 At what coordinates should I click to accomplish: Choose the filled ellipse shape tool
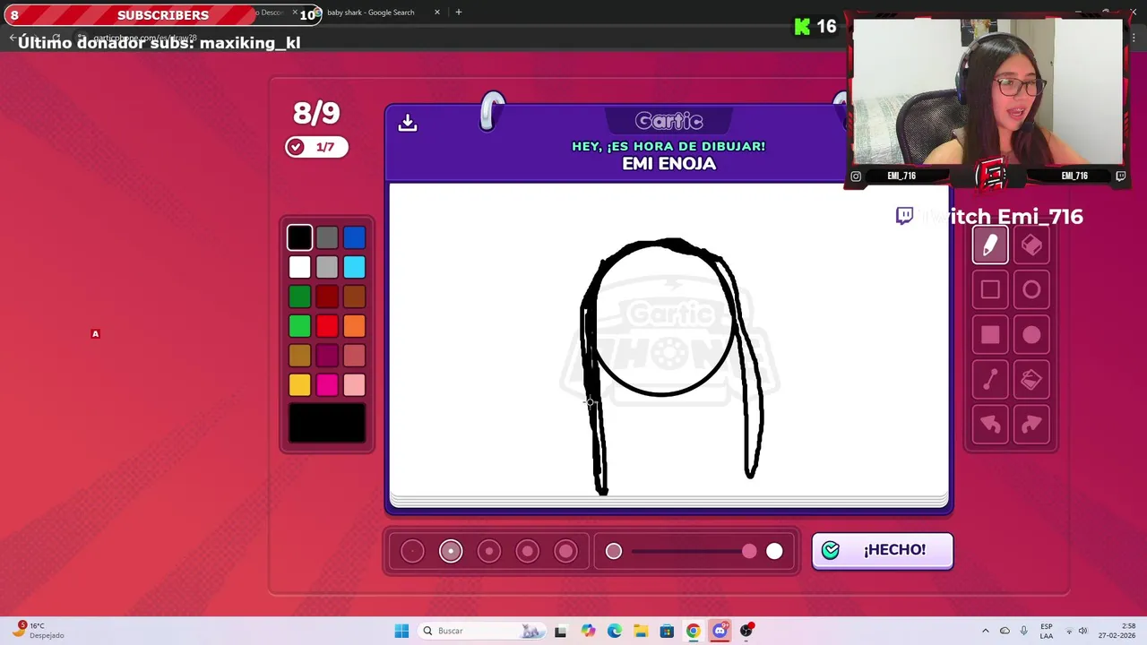pos(1031,334)
